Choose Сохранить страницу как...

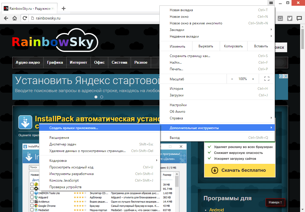coord(217,56)
